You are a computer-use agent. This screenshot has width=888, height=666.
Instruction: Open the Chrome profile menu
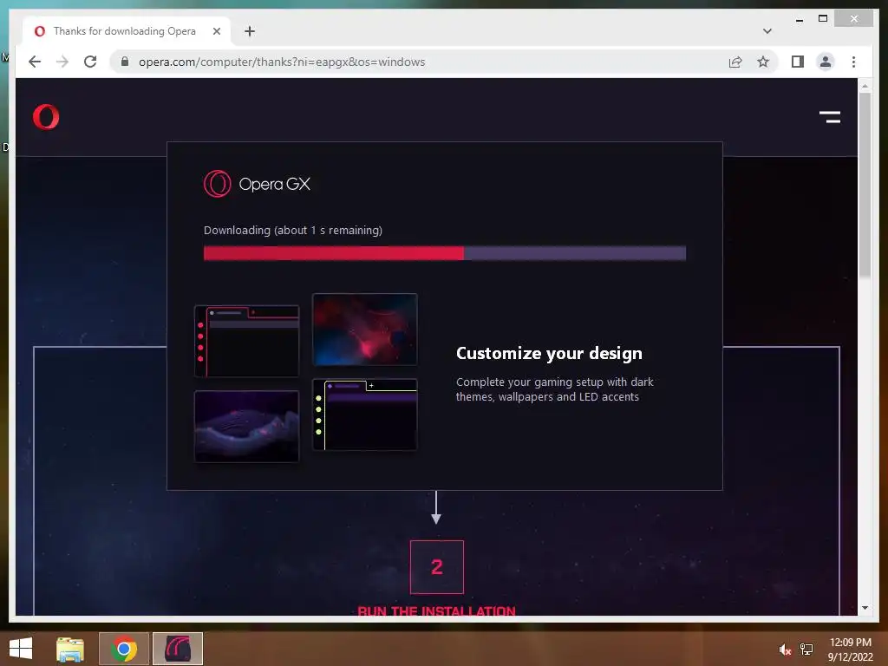tap(826, 62)
